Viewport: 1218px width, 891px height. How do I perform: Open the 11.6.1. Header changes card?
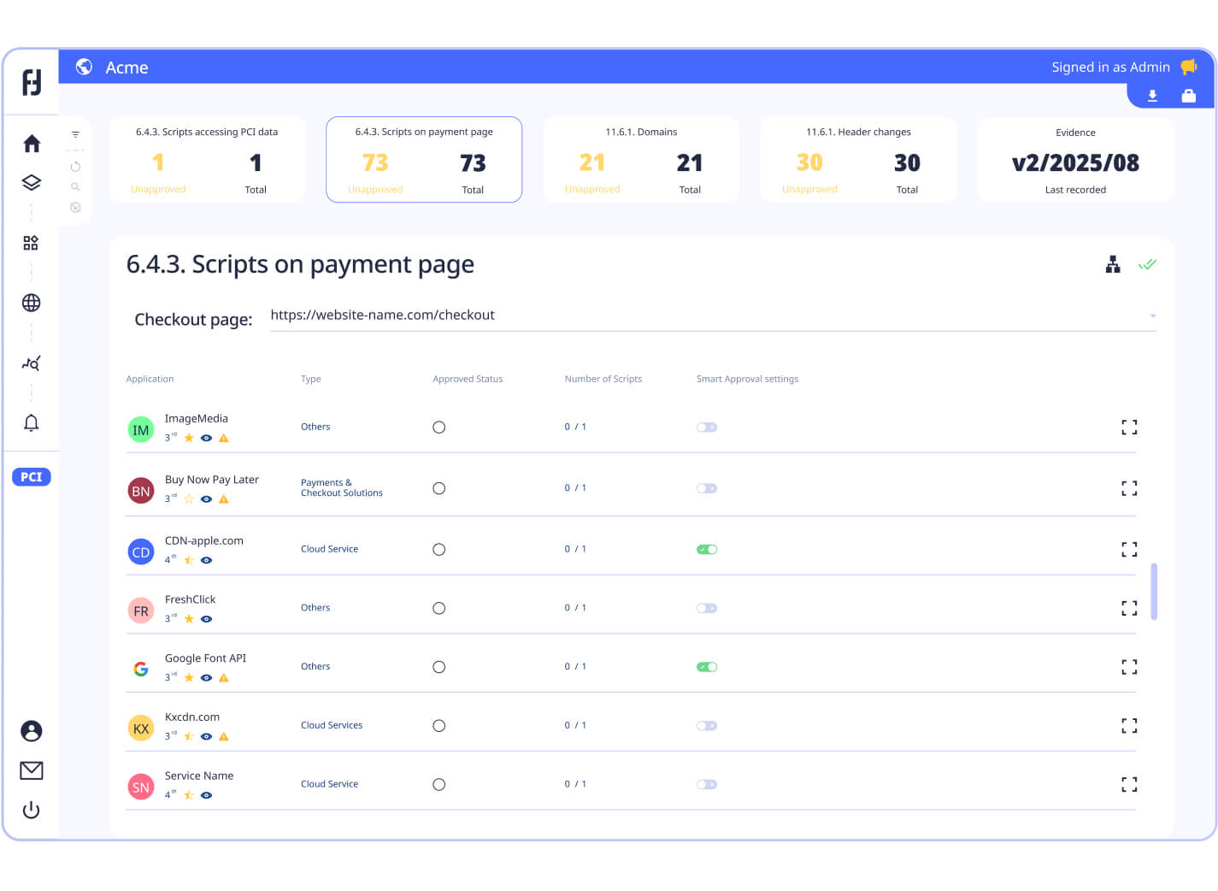pyautogui.click(x=858, y=160)
